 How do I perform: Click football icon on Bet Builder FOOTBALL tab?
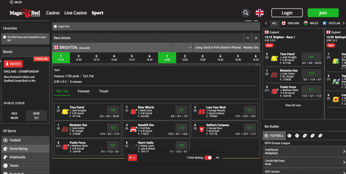point(266,136)
